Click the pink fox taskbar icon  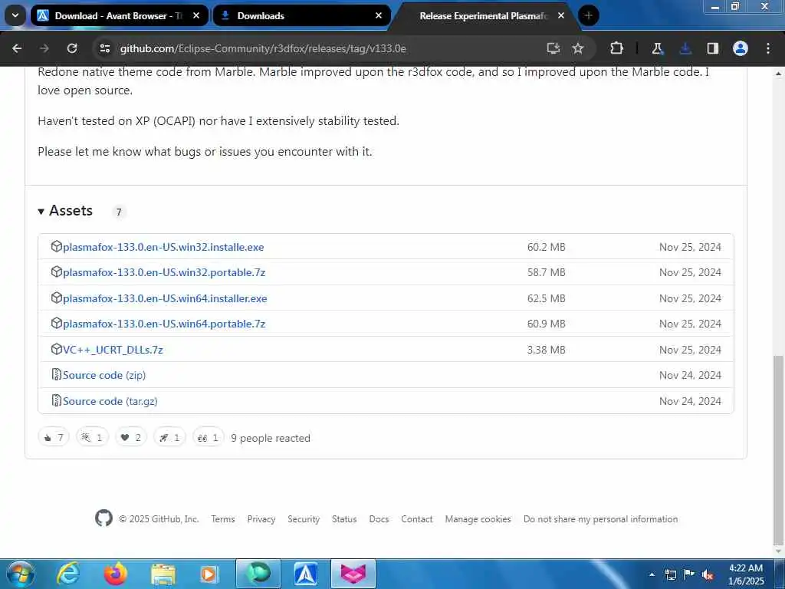(x=353, y=574)
